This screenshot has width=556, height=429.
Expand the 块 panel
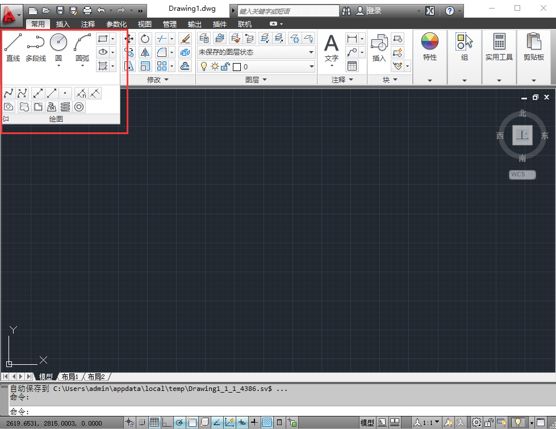[x=390, y=80]
